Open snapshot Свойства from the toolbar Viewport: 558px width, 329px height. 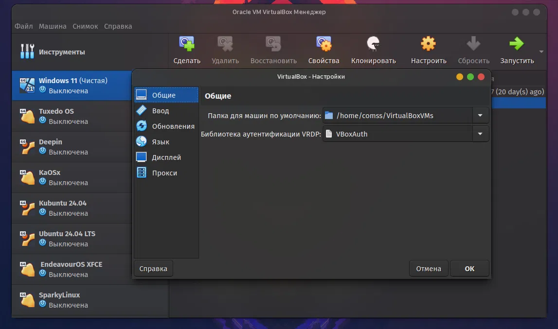pos(324,44)
